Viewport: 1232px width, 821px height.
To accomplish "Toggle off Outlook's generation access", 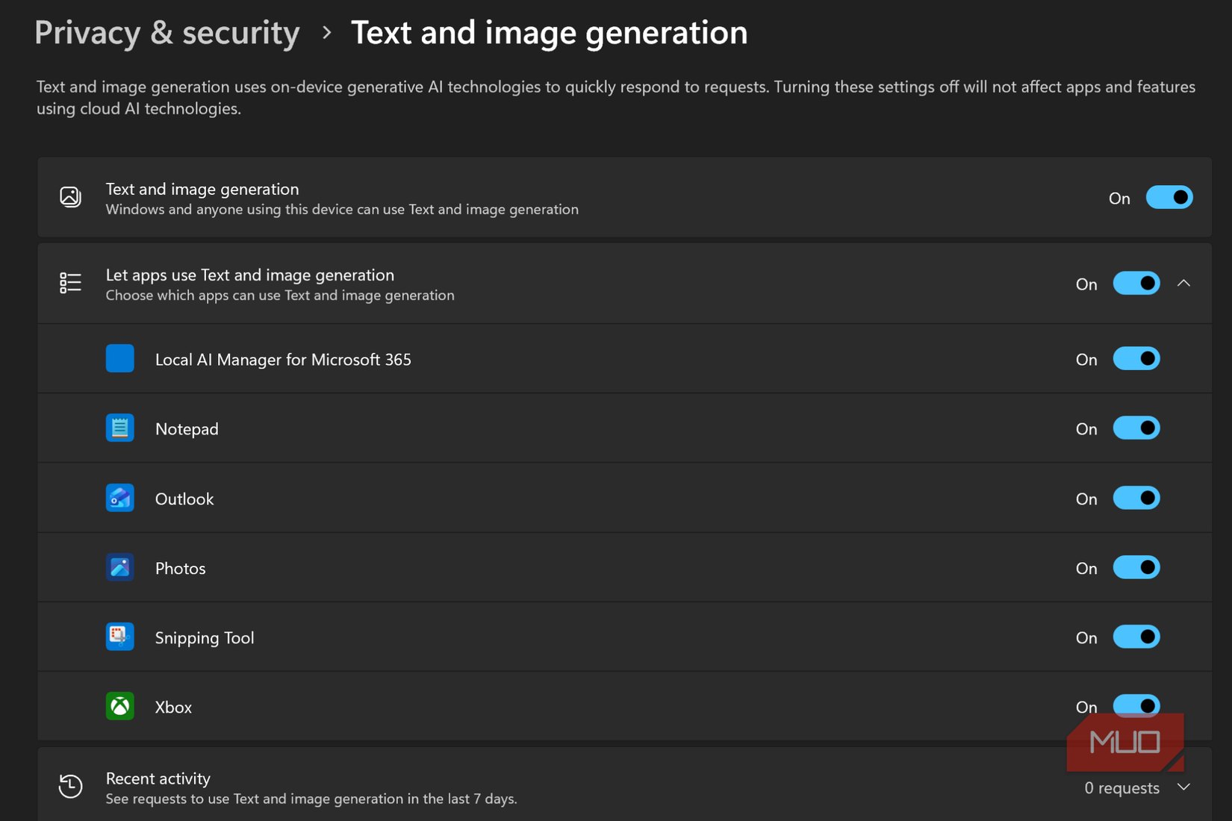I will 1136,498.
